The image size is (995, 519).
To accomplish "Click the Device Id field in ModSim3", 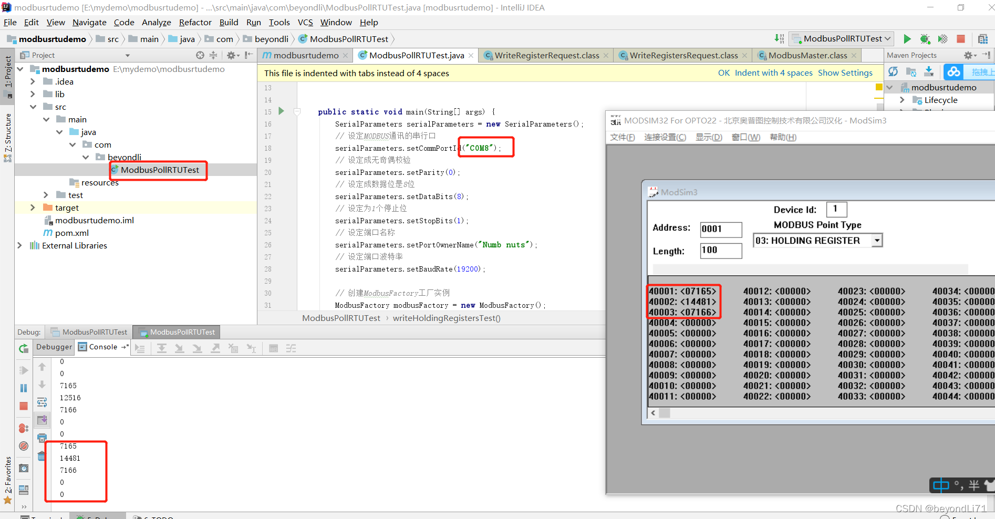I will 836,209.
